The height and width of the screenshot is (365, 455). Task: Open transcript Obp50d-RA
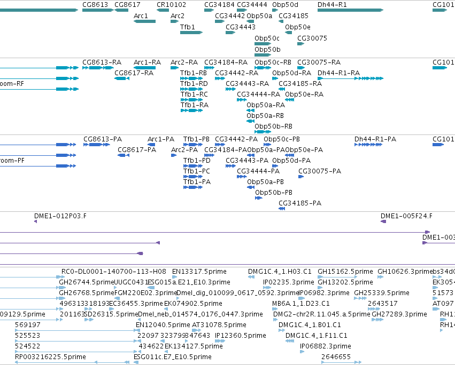[x=291, y=73]
